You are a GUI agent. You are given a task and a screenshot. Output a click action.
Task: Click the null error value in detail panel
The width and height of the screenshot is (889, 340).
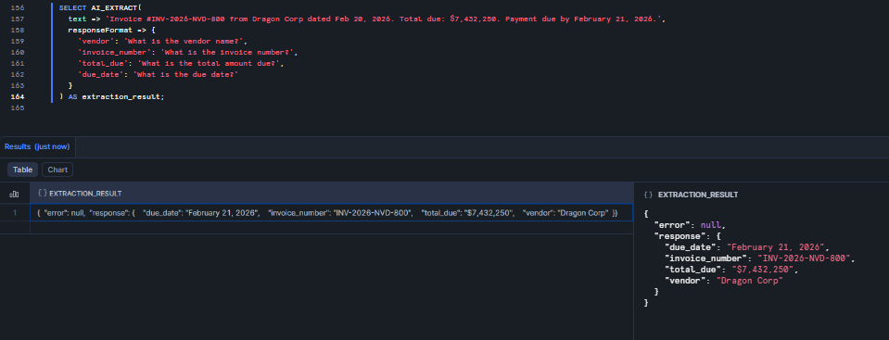point(711,225)
